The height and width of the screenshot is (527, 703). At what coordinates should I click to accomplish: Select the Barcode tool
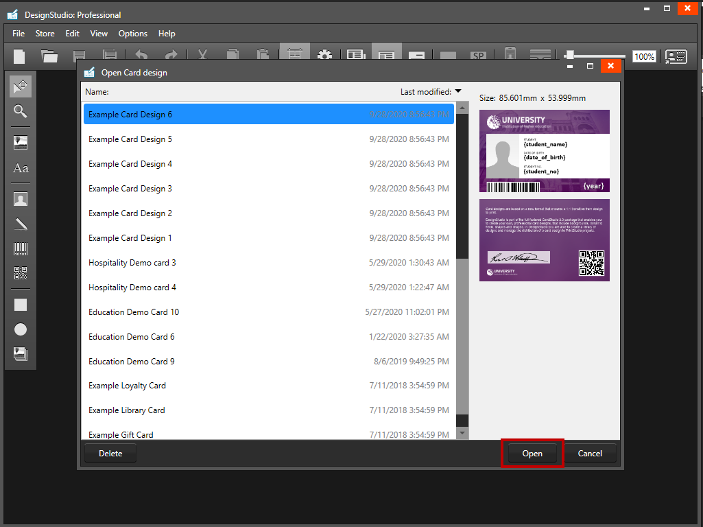tap(20, 248)
